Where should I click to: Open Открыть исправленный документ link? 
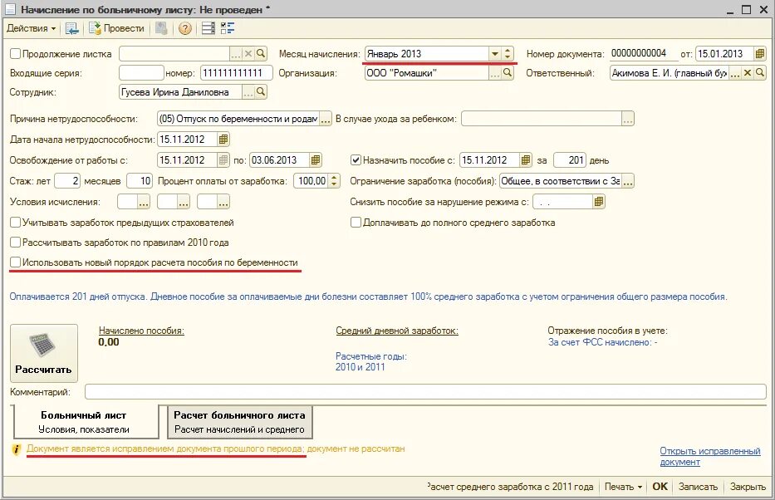pyautogui.click(x=710, y=456)
